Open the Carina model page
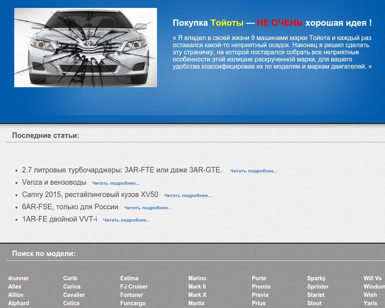The width and height of the screenshot is (385, 308). tap(72, 287)
